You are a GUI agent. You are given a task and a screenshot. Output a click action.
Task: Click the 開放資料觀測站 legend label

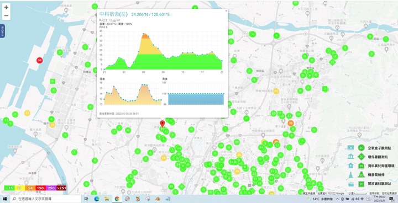379,184
